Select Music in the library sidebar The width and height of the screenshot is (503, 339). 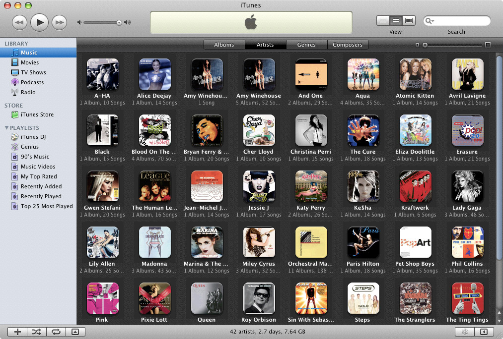[38, 53]
